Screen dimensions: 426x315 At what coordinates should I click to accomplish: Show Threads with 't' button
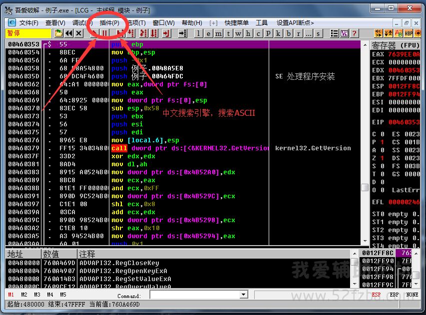[x=229, y=33]
